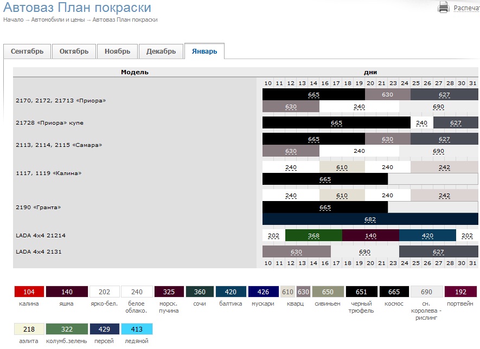Select the Декабрь tab
Image resolution: width=480 pixels, height=349 pixels.
coord(161,51)
